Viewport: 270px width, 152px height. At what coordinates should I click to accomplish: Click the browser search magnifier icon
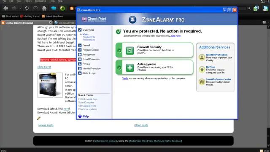(x=249, y=8)
